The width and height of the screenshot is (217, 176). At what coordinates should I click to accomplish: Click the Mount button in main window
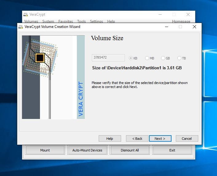pyautogui.click(x=45, y=150)
